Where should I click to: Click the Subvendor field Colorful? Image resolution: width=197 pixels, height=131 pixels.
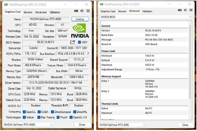(33, 48)
